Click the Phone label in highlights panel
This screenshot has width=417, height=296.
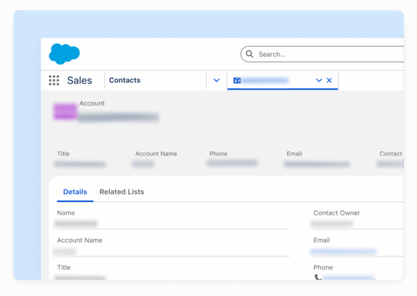pyautogui.click(x=218, y=154)
